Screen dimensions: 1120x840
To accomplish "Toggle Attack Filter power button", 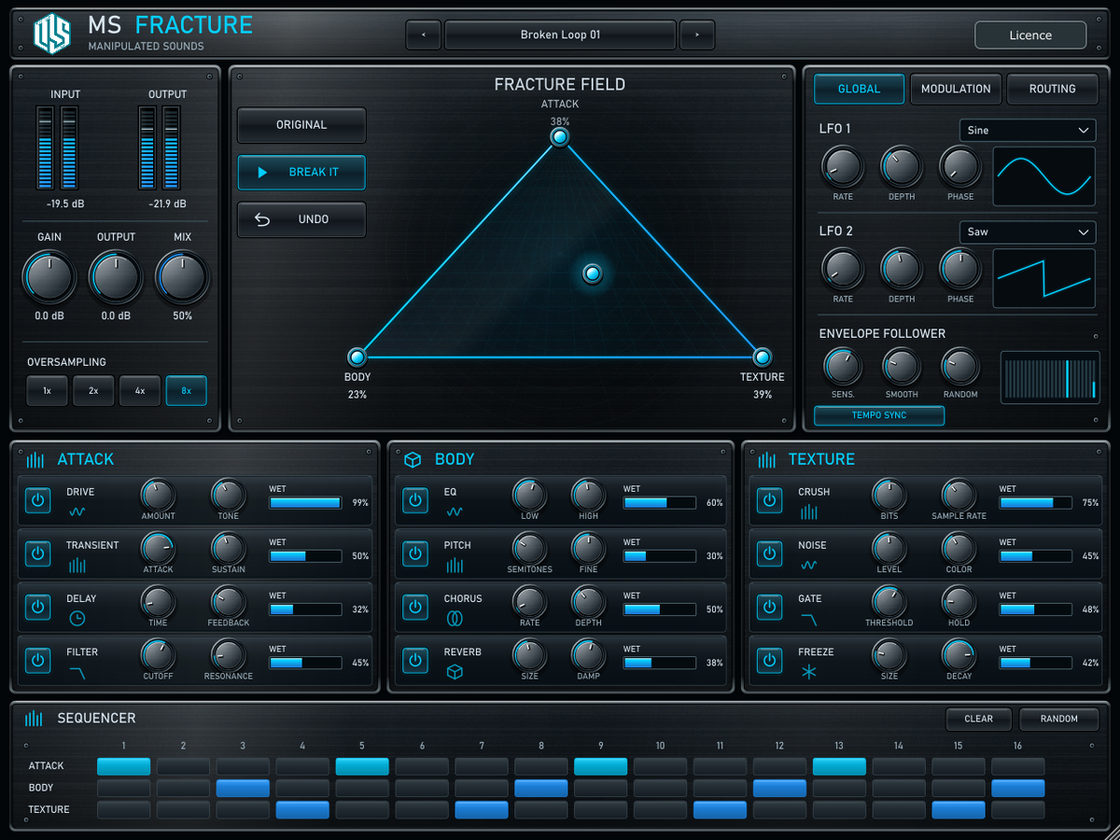I will pyautogui.click(x=37, y=660).
